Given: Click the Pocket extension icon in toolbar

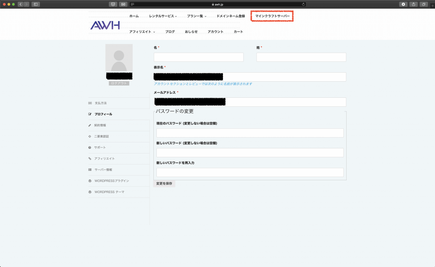Looking at the screenshot, I should 113,4.
